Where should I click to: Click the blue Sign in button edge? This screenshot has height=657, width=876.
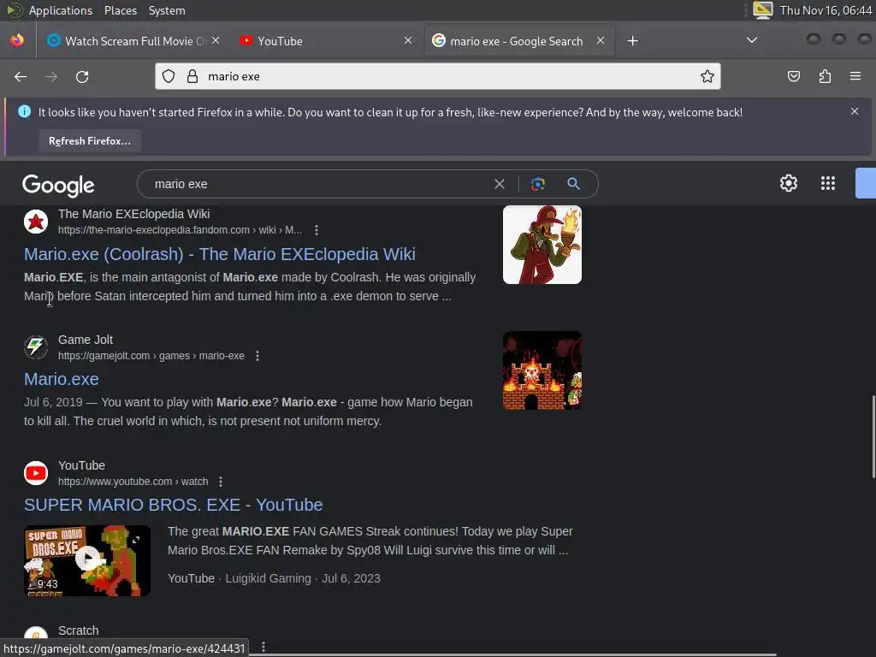point(866,183)
